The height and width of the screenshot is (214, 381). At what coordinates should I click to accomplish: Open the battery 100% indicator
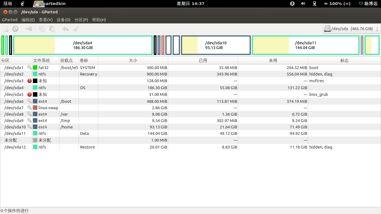pyautogui.click(x=337, y=4)
